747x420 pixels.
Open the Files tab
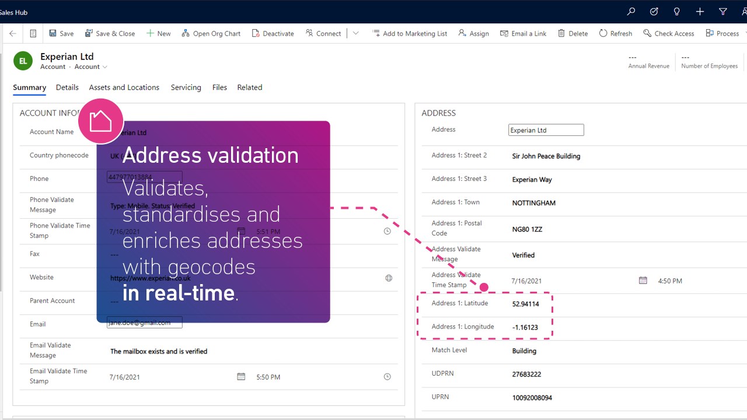coord(219,87)
